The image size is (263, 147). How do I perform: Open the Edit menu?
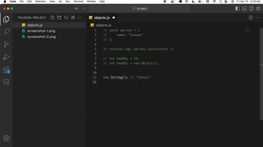pyautogui.click(x=29, y=2)
